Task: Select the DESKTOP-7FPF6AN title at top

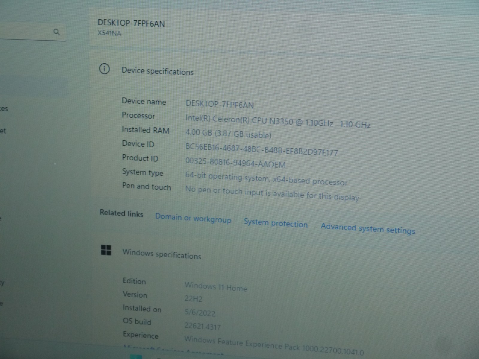Action: click(131, 23)
